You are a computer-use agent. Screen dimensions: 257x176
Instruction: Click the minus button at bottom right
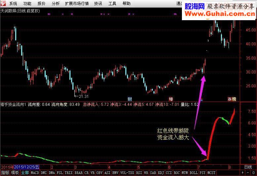[248, 173]
